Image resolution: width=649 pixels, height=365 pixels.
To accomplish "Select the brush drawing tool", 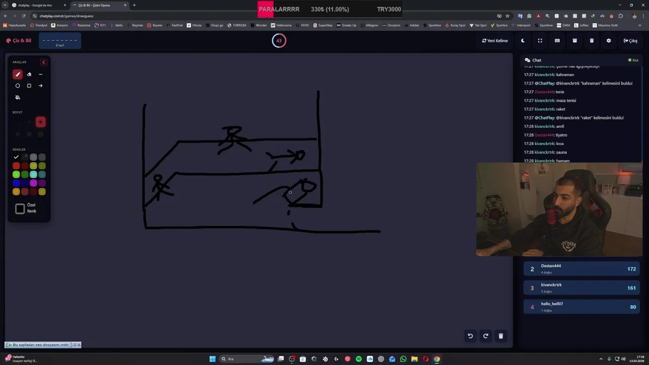I will [x=18, y=74].
